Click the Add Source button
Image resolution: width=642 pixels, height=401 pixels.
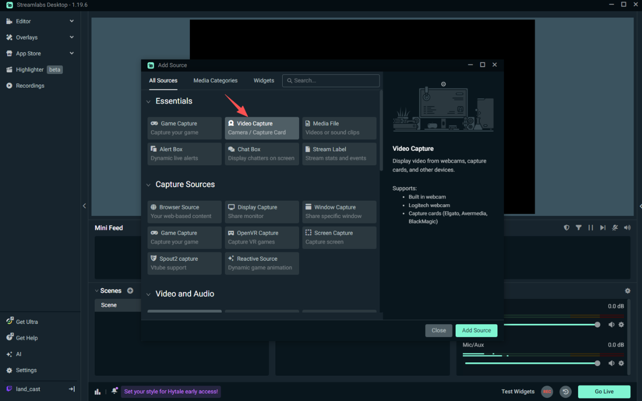click(x=476, y=330)
